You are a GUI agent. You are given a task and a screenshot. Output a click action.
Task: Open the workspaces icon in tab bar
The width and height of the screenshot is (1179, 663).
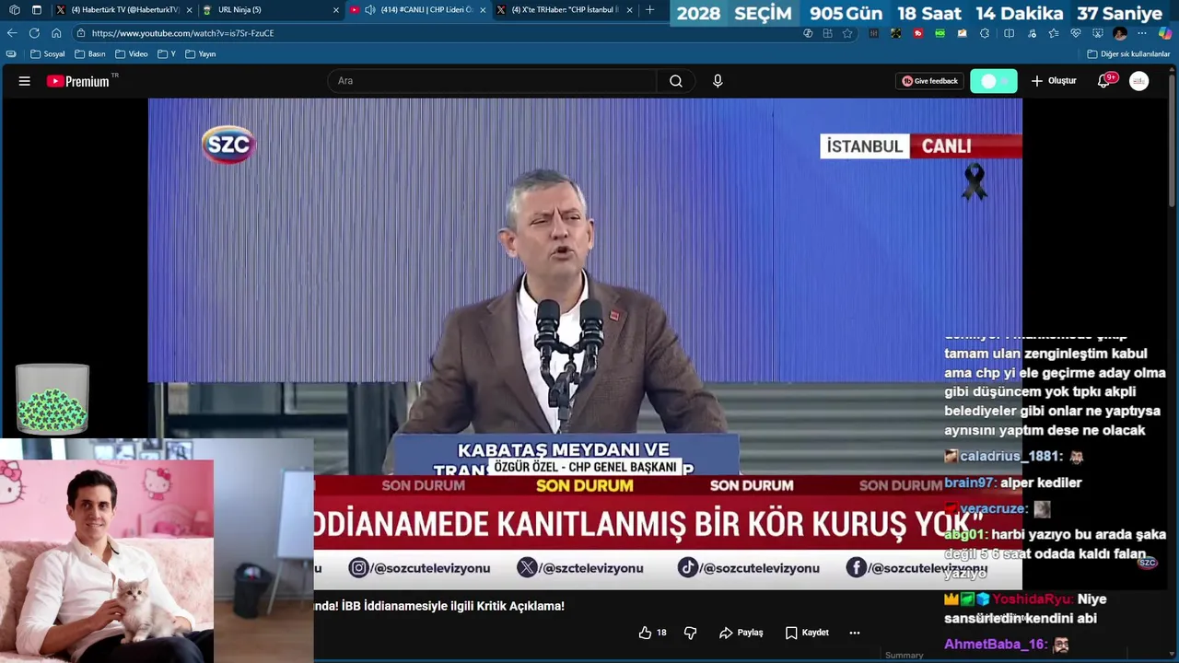(x=14, y=10)
